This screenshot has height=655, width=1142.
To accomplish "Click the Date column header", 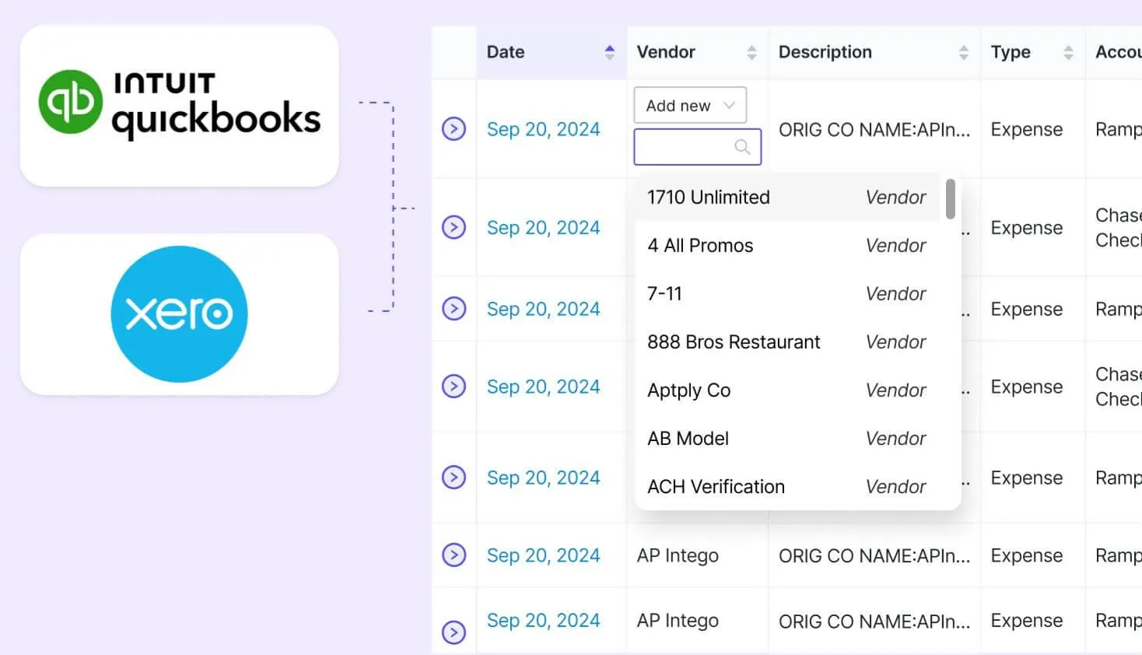I will (552, 52).
